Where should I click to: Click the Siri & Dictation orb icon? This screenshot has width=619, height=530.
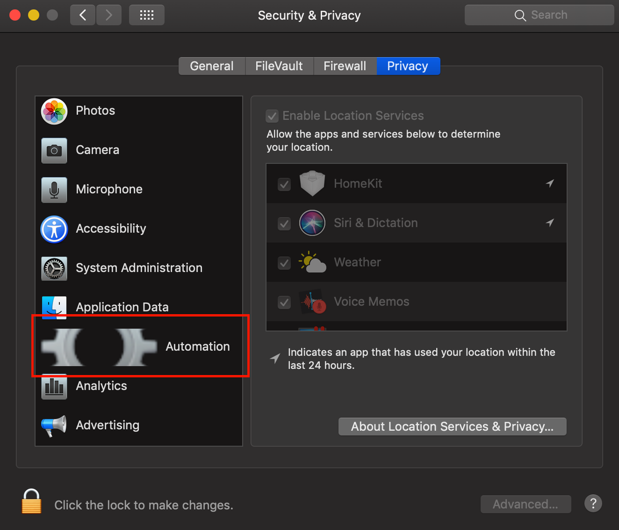coord(312,223)
